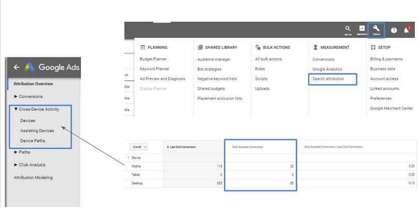The height and width of the screenshot is (208, 418).
Task: Open Search attribution
Action: [x=328, y=79]
